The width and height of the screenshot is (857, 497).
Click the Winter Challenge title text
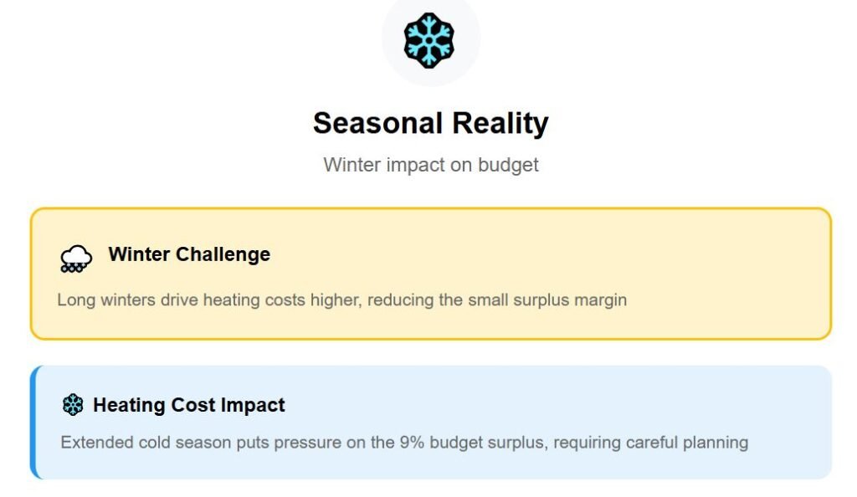tap(189, 254)
